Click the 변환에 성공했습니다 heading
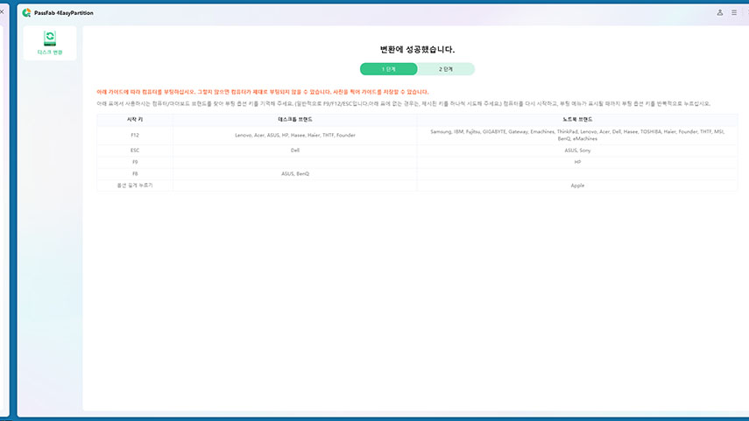The width and height of the screenshot is (749, 421). pos(417,50)
